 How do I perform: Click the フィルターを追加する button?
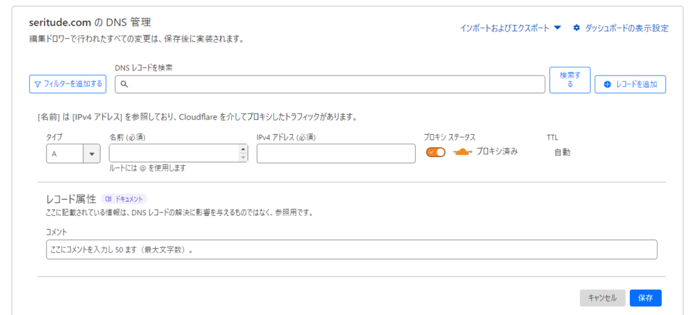pyautogui.click(x=68, y=84)
